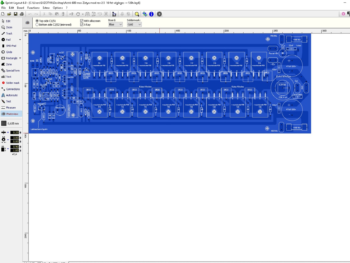Adjust the thumbwheel beside the 0.80 drill value
Screen dimensions: 350x263
click(x=20, y=142)
